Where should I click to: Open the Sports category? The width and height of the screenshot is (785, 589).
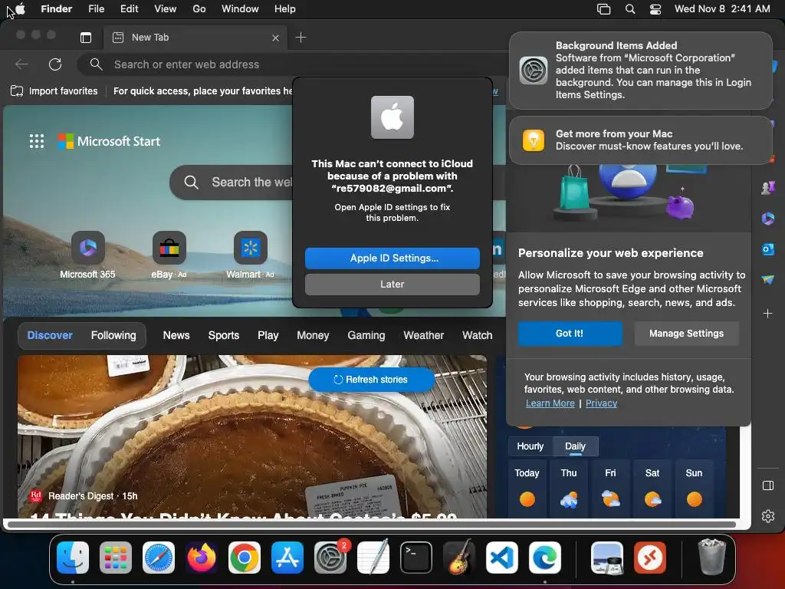[224, 336]
